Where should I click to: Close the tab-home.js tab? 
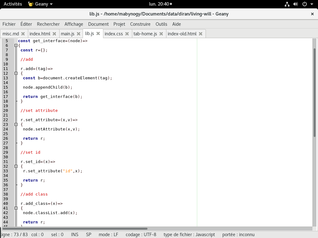point(161,34)
